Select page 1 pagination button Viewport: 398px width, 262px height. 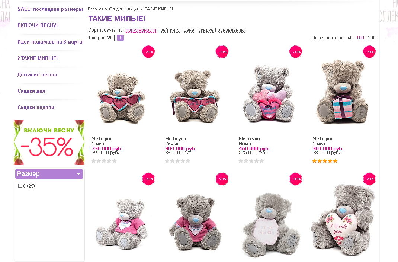(x=120, y=38)
